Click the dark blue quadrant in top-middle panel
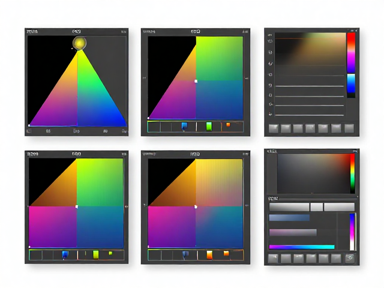Screen dimensions: 384x288 click(220, 100)
